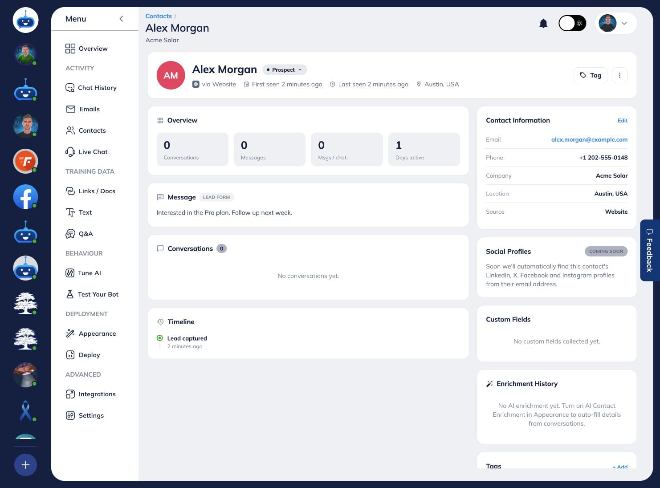Open Emails menu item
The image size is (660, 488).
pyautogui.click(x=83, y=109)
